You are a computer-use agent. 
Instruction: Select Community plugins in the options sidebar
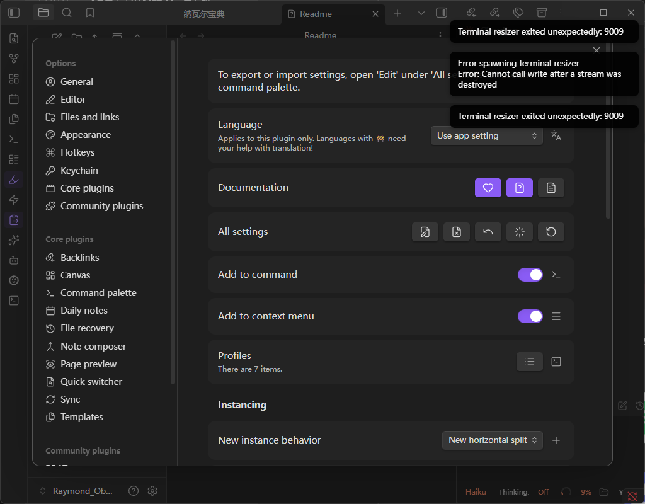point(101,206)
